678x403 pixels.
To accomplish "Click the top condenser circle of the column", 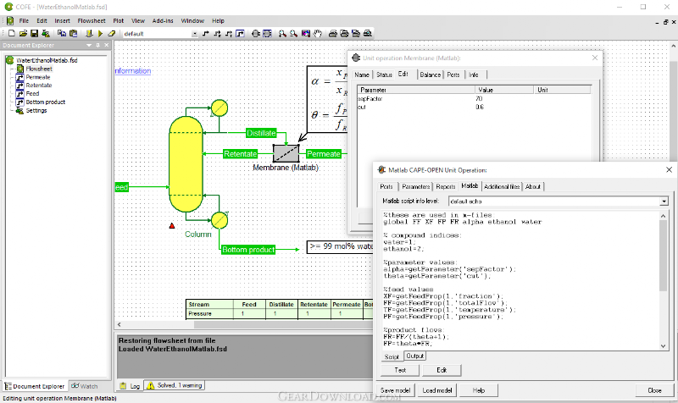I will pyautogui.click(x=220, y=108).
